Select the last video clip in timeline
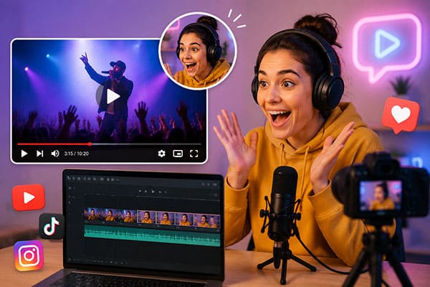Viewport: 430px width, 287px height. (207, 220)
